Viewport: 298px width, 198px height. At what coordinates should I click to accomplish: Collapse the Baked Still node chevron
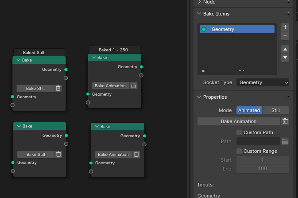tap(18, 60)
